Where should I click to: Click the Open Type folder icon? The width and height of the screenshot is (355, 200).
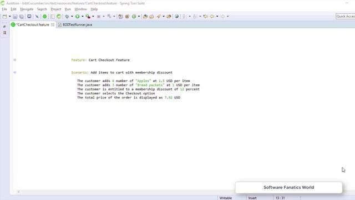tap(145, 16)
